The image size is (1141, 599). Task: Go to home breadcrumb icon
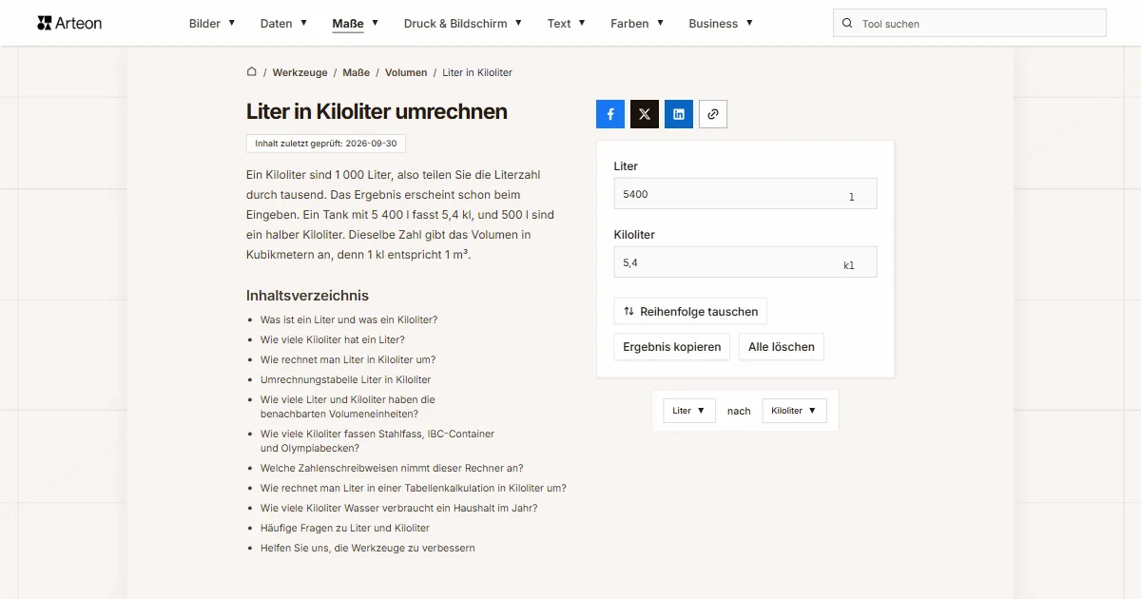(252, 71)
